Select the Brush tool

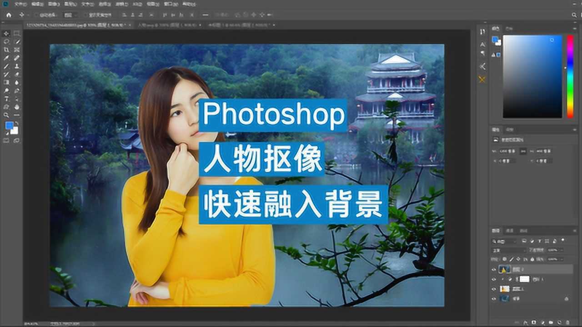(x=6, y=66)
